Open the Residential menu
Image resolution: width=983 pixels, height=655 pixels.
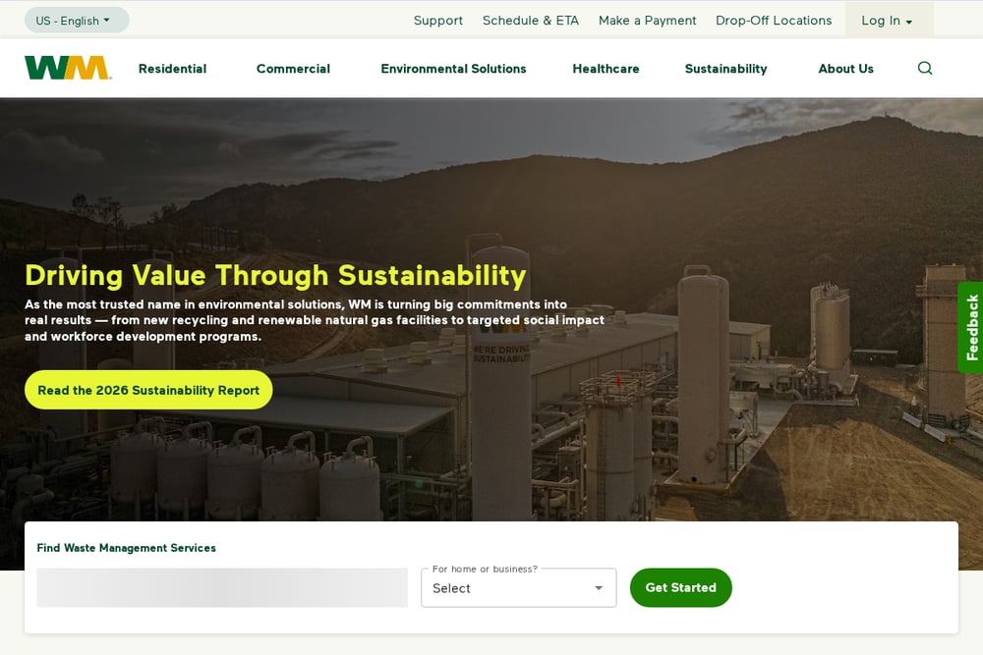click(172, 69)
